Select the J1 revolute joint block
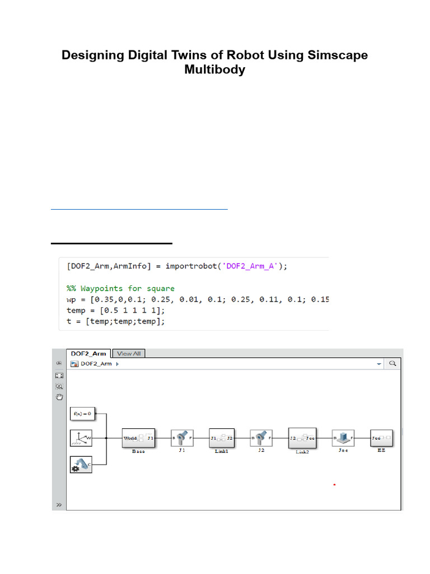Screen dimensions: 430x574 coord(182,438)
